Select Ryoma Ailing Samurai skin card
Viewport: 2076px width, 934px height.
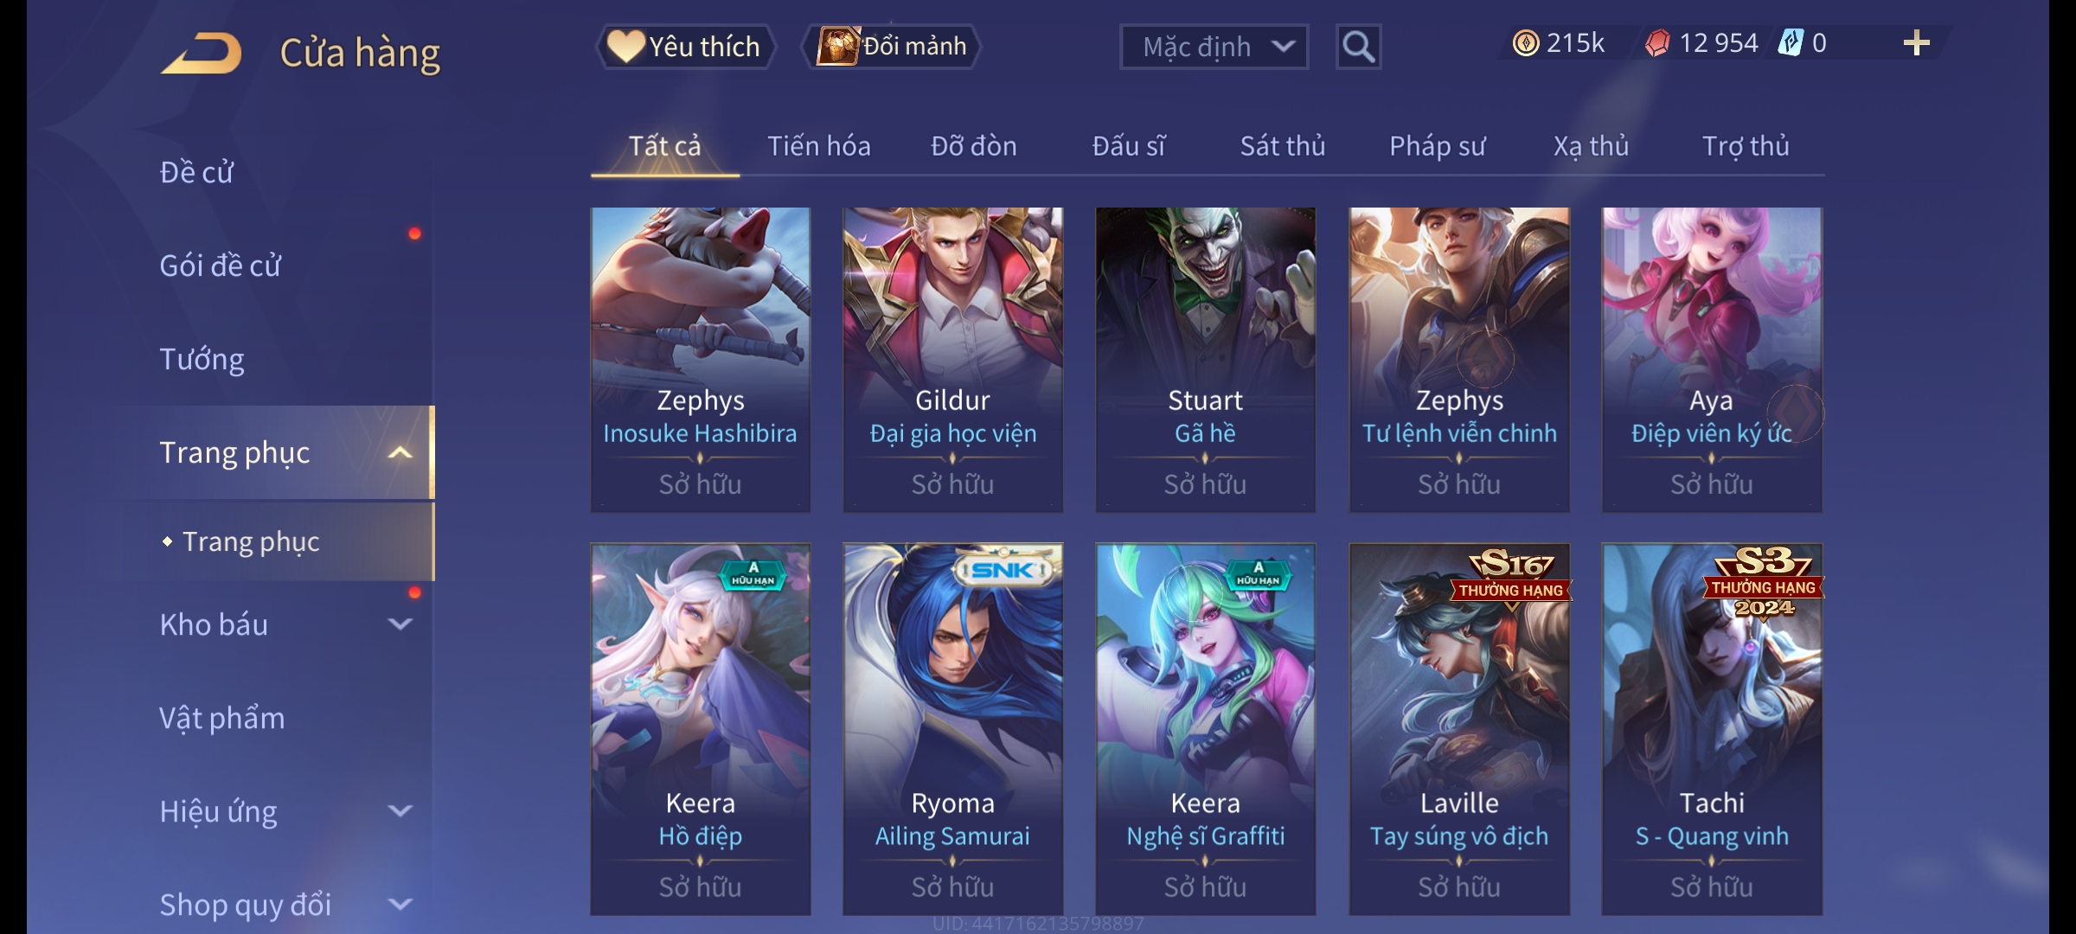tap(952, 729)
